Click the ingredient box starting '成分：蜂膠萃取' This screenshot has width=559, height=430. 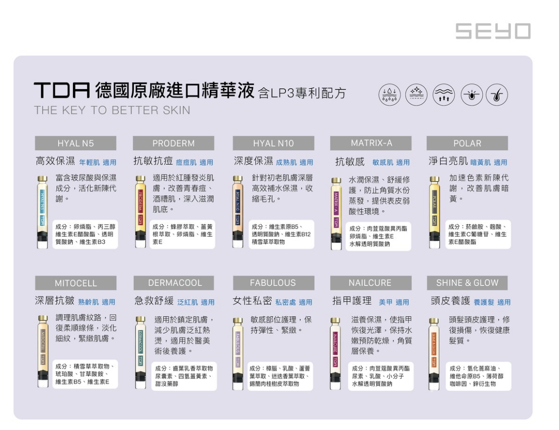tap(182, 234)
